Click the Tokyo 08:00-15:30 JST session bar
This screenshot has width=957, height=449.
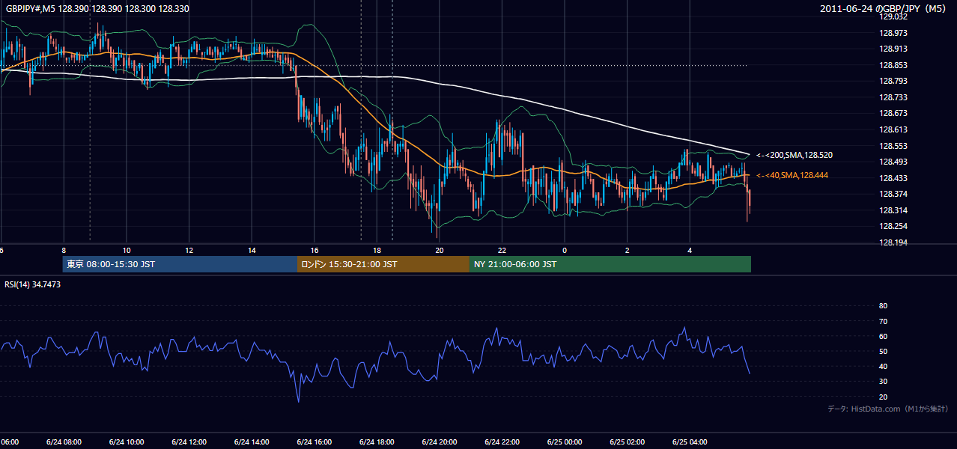click(x=180, y=264)
